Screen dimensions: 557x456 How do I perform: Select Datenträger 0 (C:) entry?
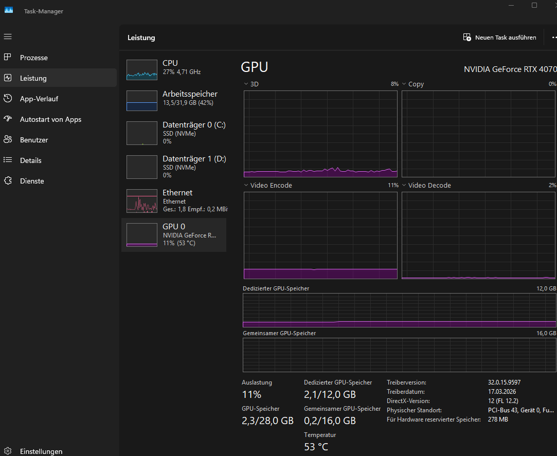174,133
